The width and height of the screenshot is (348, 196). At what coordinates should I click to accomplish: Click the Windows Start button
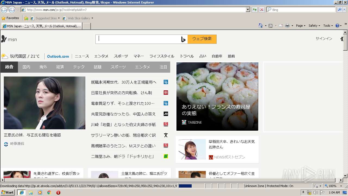tap(7, 192)
